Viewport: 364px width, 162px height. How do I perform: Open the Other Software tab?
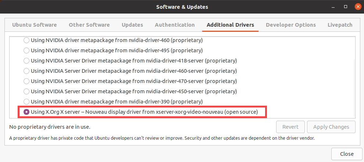pyautogui.click(x=89, y=25)
